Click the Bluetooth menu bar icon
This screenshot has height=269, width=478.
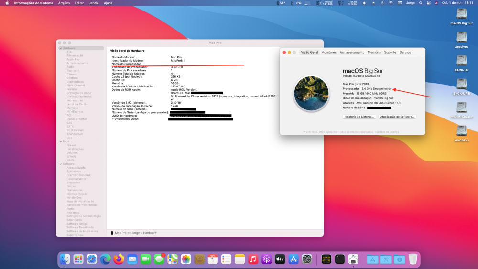382,3
